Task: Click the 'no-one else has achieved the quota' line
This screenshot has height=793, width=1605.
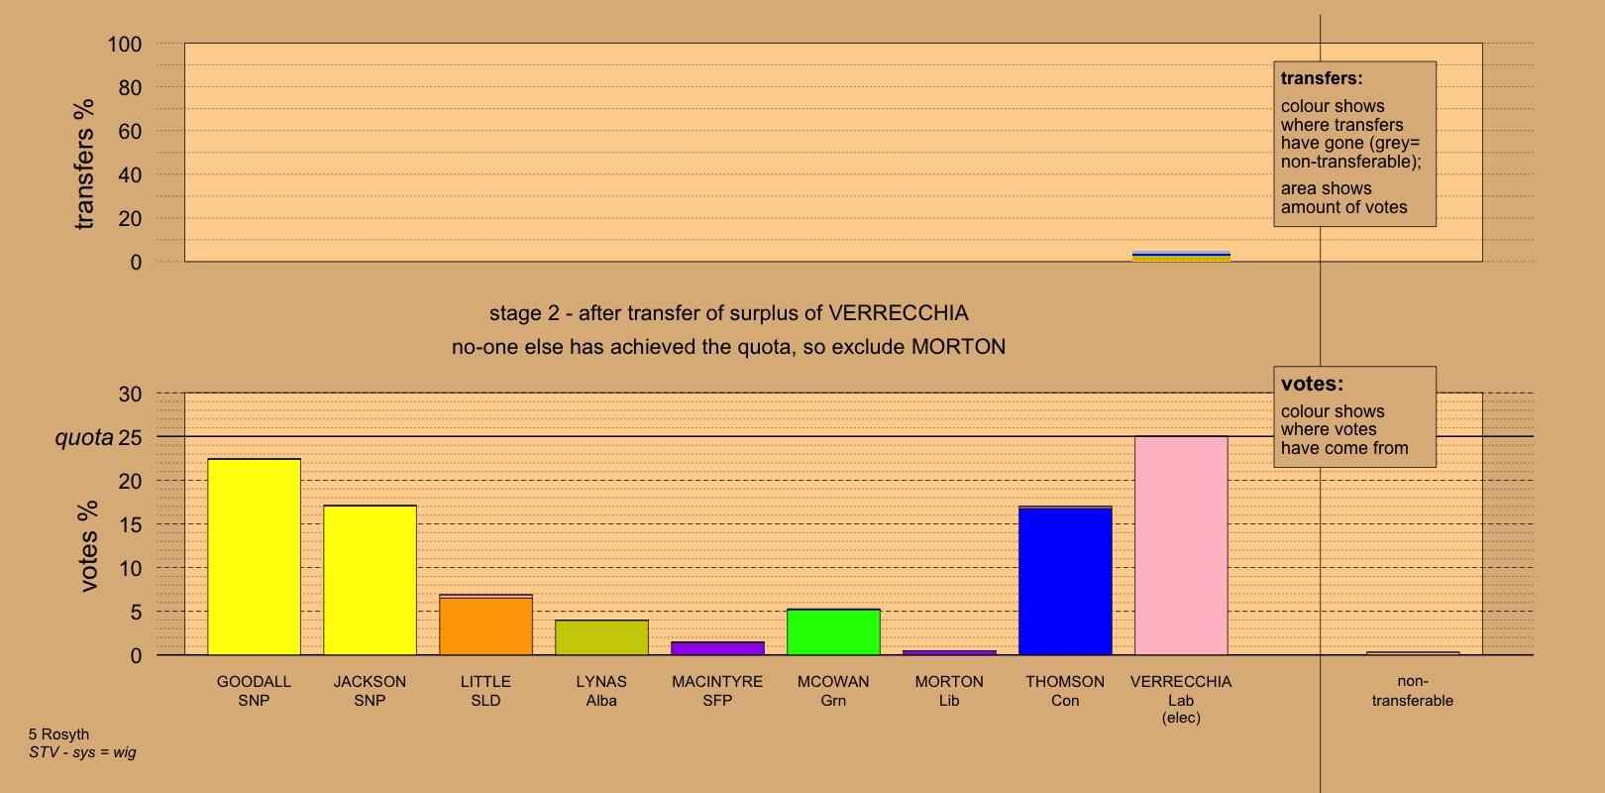Action: coord(728,347)
